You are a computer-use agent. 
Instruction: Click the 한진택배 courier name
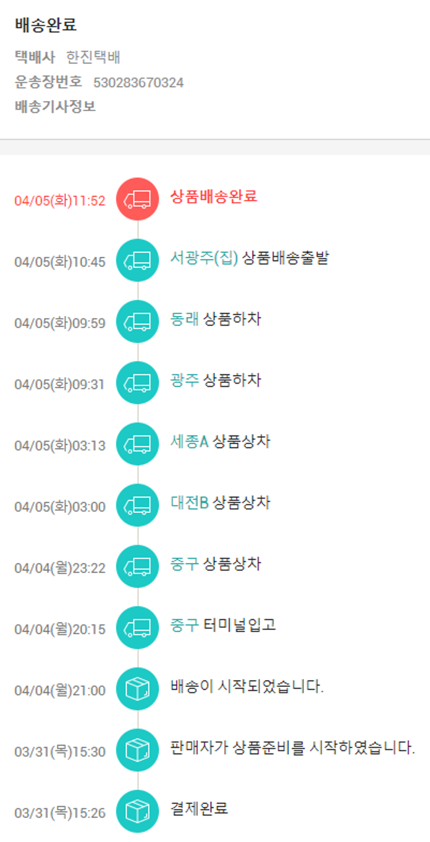[93, 57]
